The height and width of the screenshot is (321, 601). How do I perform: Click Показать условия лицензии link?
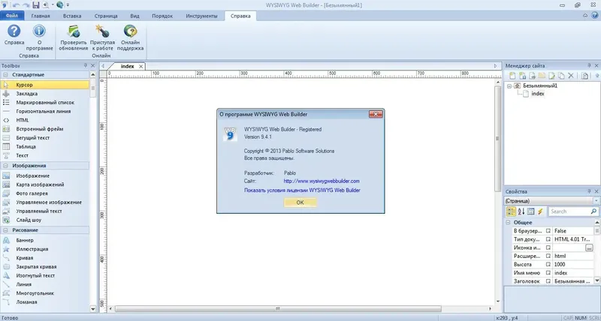[302, 190]
